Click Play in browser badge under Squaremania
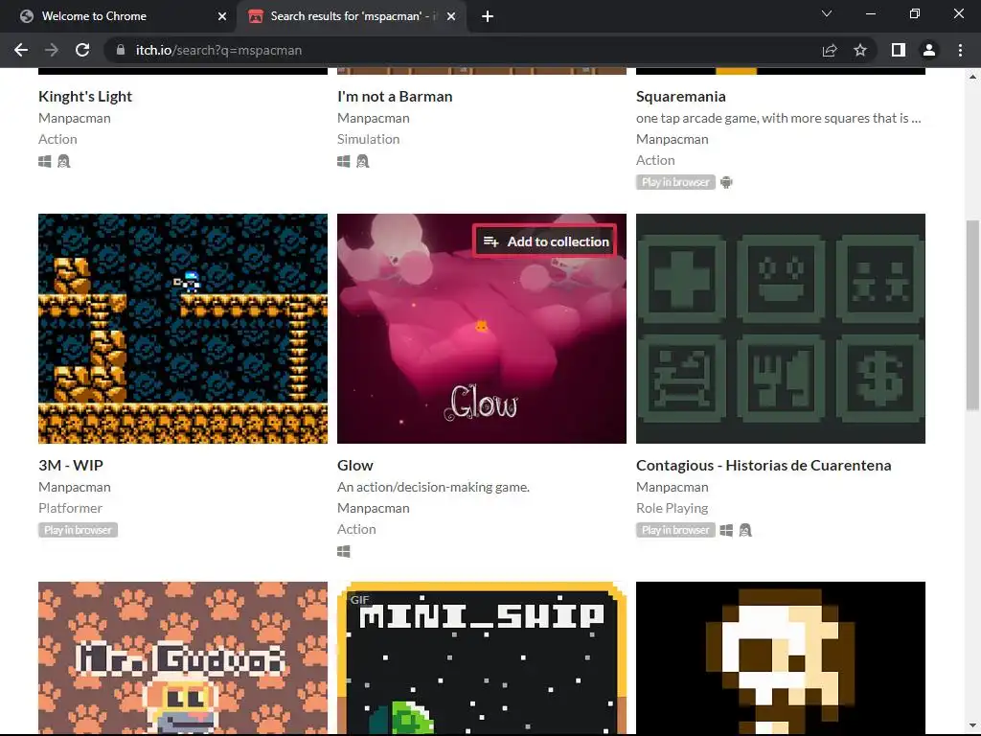The width and height of the screenshot is (981, 736). click(675, 182)
